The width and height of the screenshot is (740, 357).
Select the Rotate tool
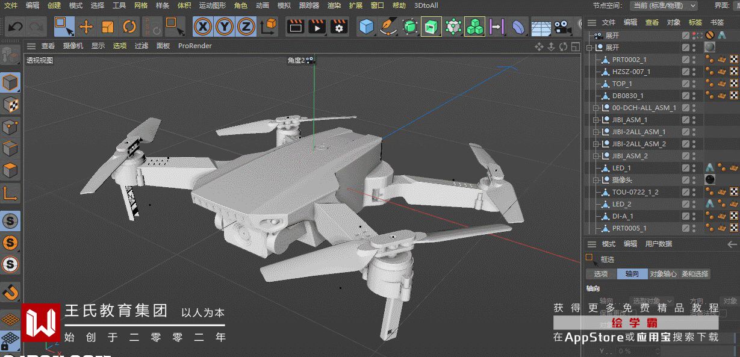pos(129,26)
